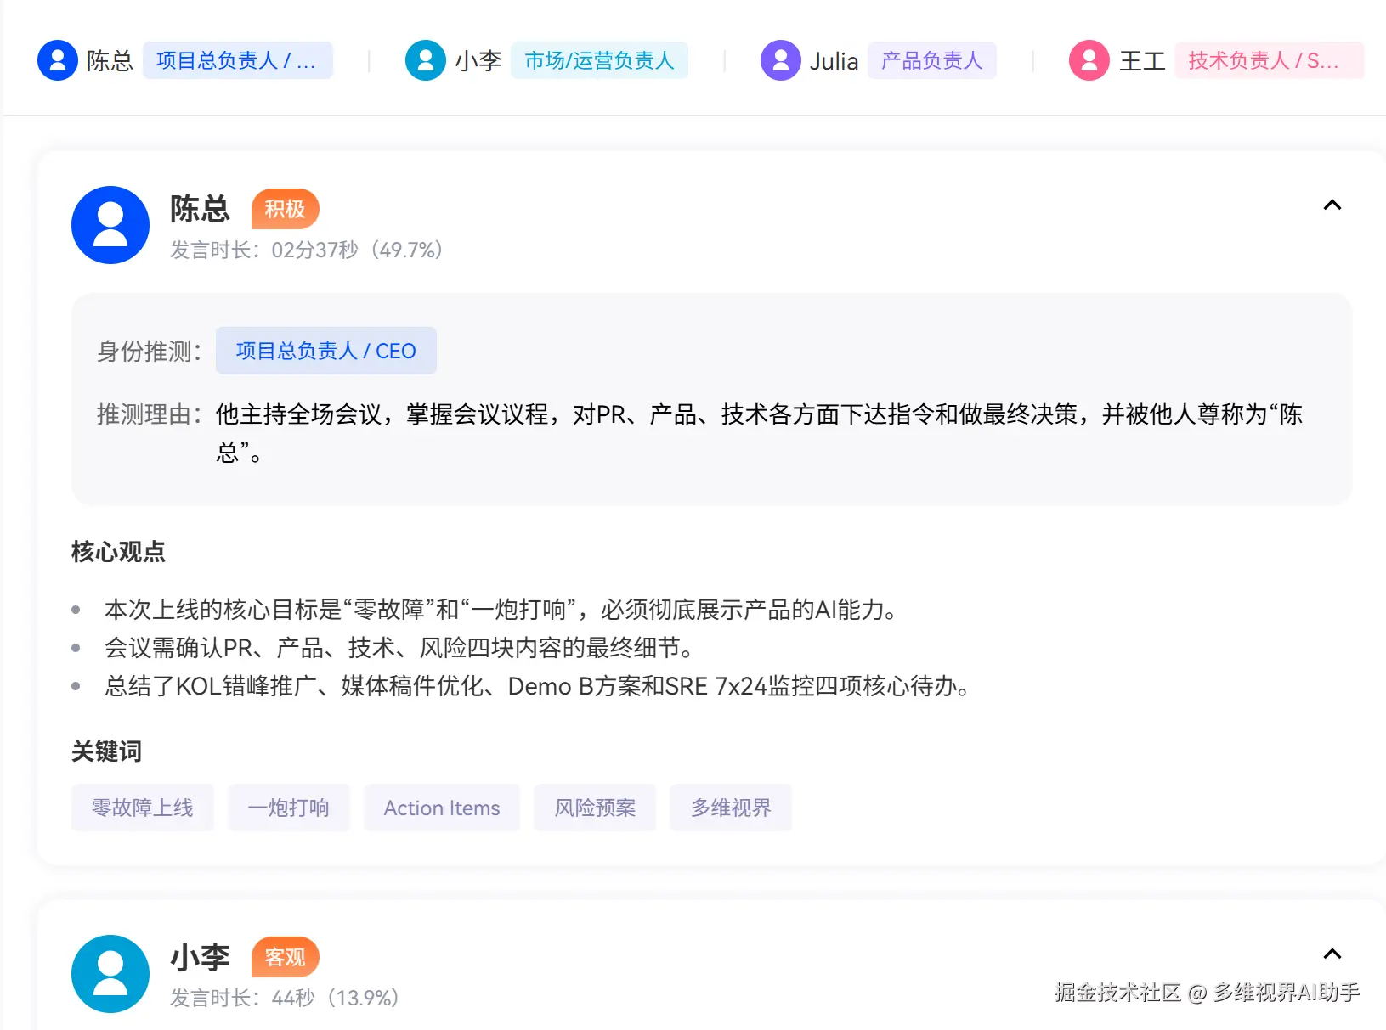The height and width of the screenshot is (1030, 1386).
Task: Click 陈总's role tag in the top bar
Action: point(238,59)
